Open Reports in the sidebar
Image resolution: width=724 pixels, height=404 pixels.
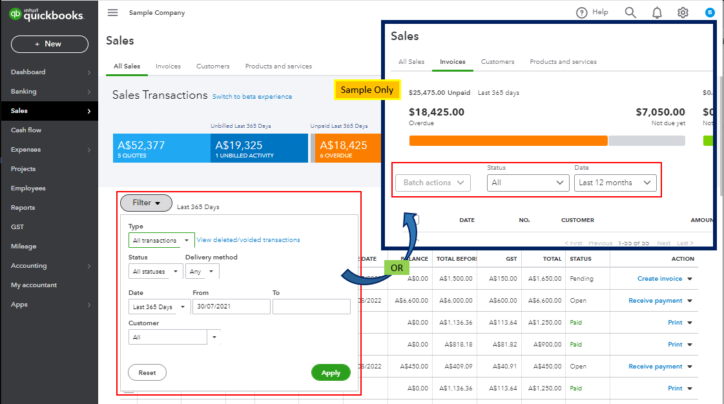point(23,208)
